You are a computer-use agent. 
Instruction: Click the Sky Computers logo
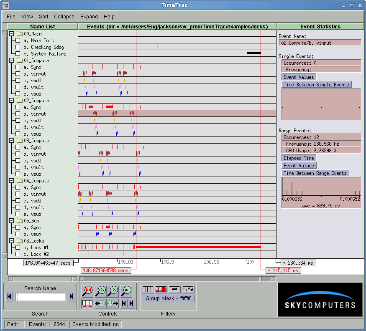coord(320,300)
